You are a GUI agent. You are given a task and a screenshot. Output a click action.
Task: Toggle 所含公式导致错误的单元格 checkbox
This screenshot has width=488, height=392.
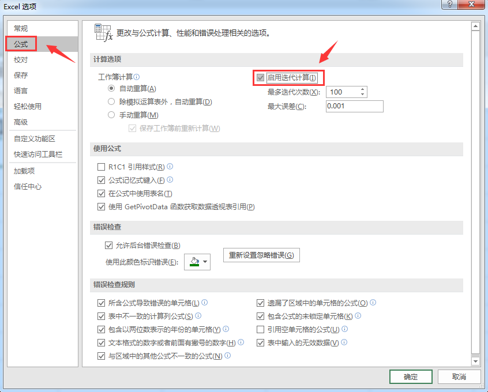101,303
